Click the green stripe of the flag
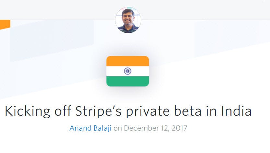 point(128,81)
